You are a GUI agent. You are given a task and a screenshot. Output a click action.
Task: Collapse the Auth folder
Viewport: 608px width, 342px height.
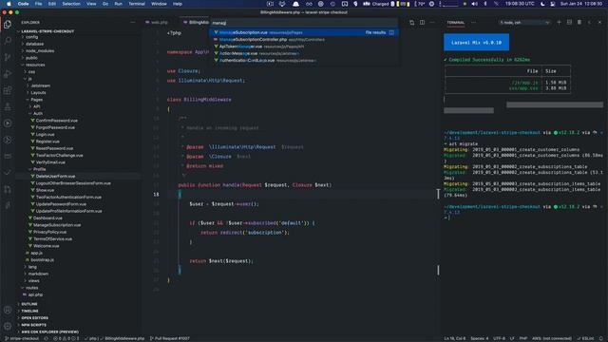[38, 114]
